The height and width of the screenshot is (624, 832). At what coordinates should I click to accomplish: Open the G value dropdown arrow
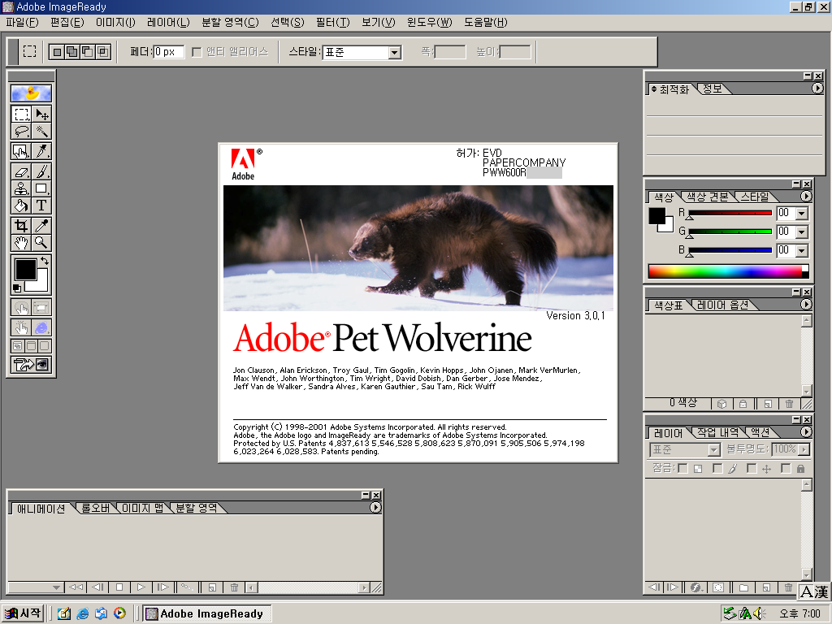[x=802, y=232]
